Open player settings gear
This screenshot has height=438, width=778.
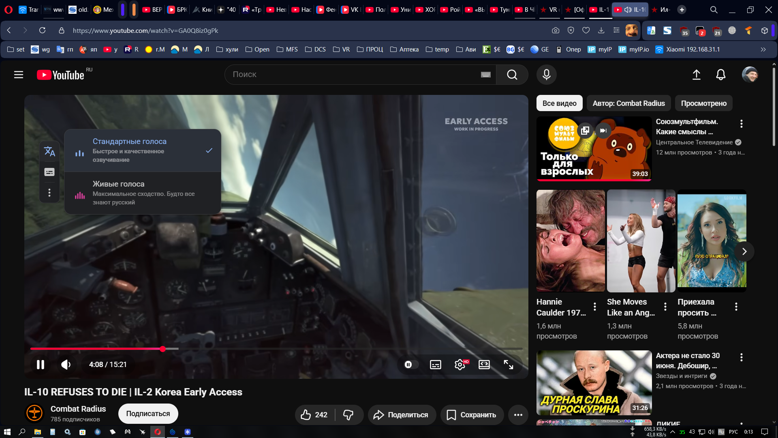460,365
